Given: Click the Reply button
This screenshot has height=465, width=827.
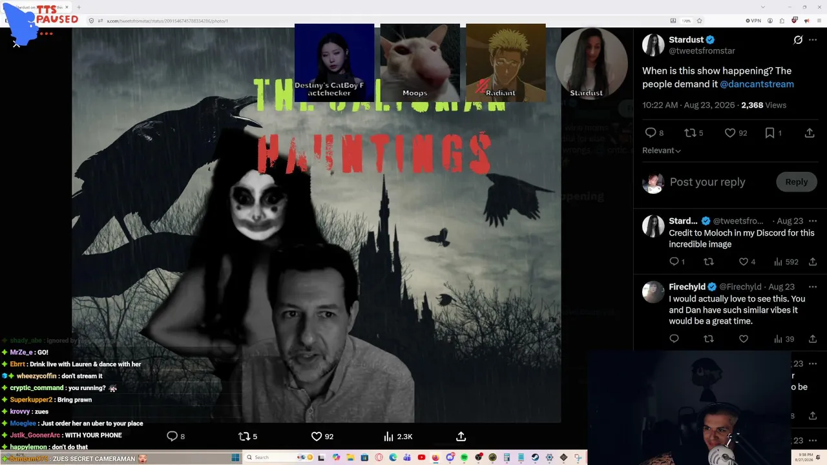Looking at the screenshot, I should coord(797,182).
